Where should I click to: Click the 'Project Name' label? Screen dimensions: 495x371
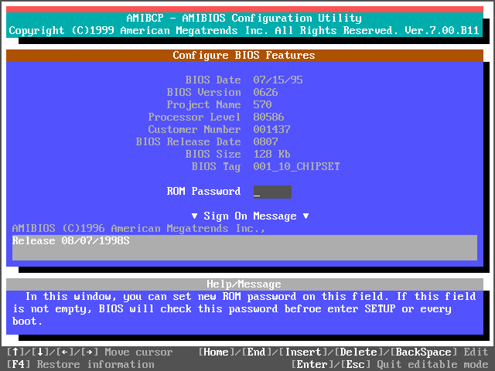point(203,105)
